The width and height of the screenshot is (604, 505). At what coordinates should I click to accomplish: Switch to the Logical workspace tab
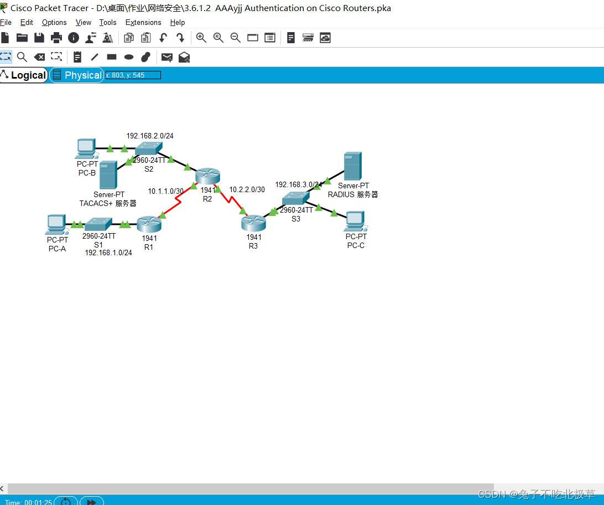click(24, 75)
